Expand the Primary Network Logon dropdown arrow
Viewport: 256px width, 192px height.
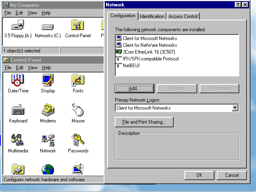(x=235, y=108)
